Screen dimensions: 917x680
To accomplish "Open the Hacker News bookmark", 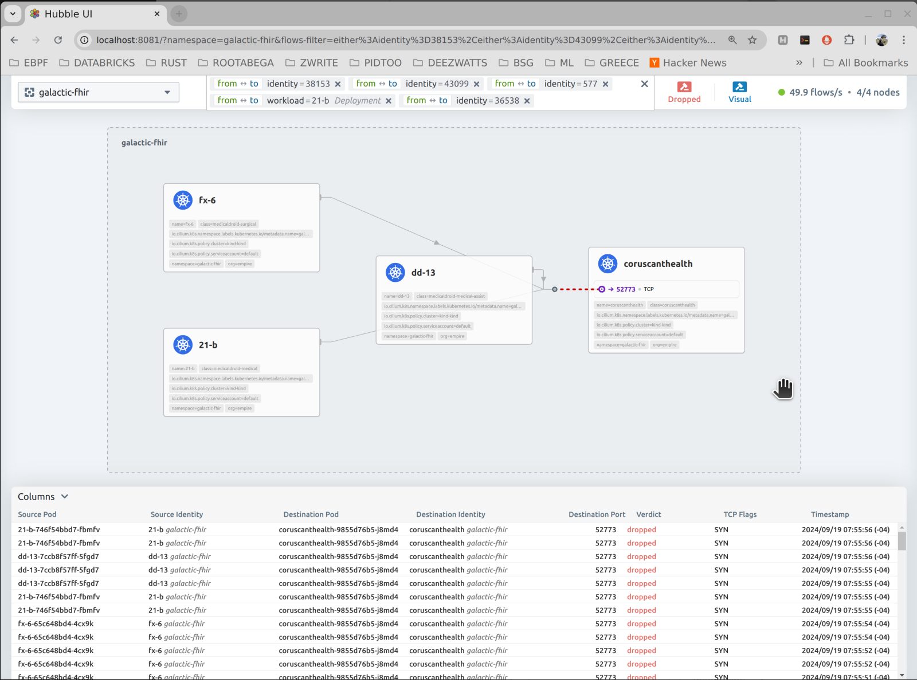I will [688, 63].
